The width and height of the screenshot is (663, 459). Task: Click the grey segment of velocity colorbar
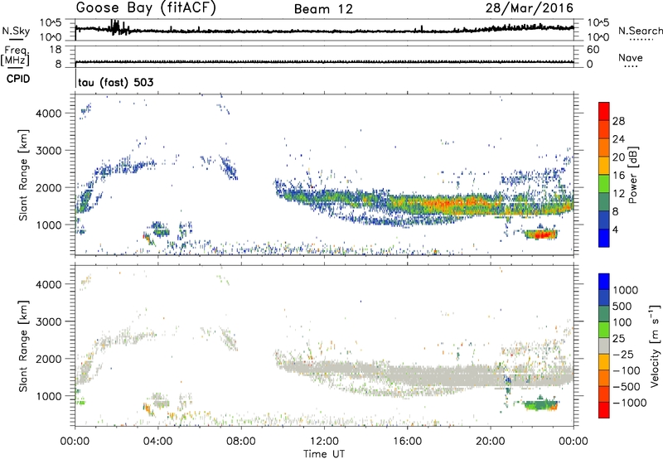point(604,345)
